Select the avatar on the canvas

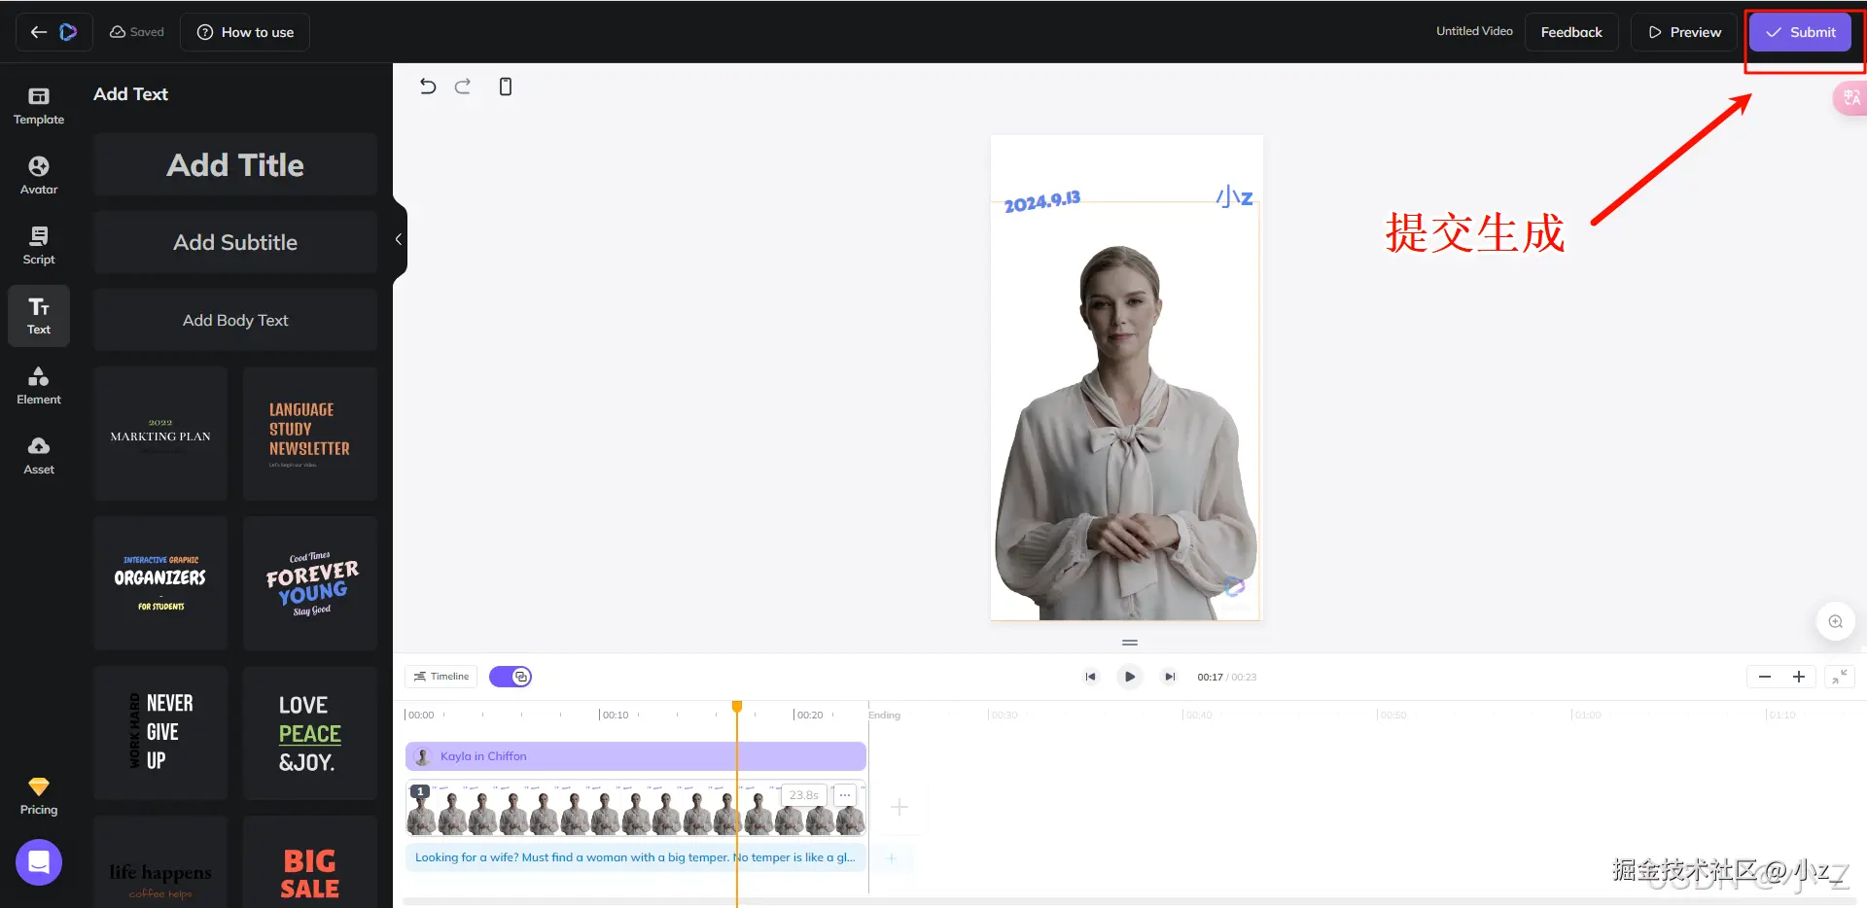coord(1126,433)
